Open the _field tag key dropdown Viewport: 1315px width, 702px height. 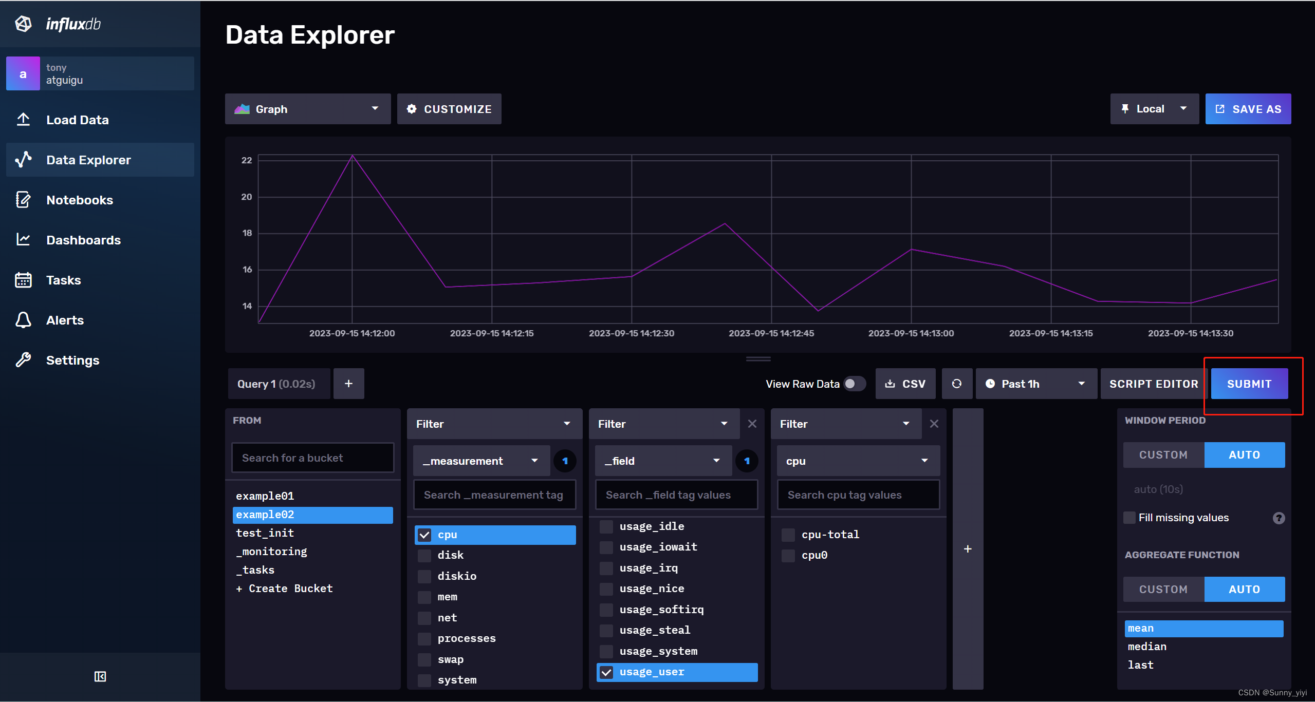pos(663,461)
